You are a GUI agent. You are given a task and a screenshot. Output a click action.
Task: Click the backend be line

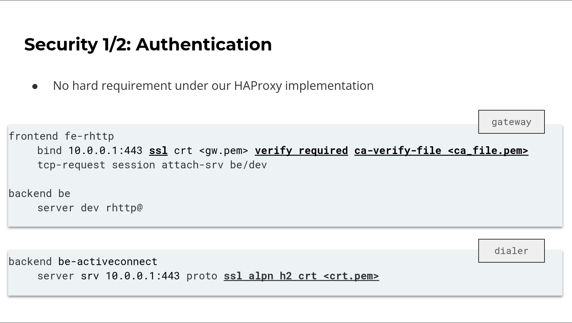(x=39, y=193)
